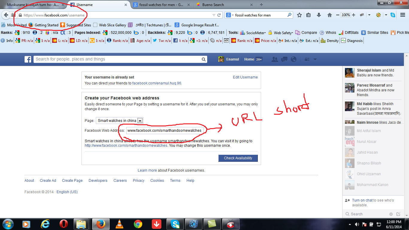Open Web Slice Gallery bookmark
This screenshot has height=230, width=409.
point(110,25)
